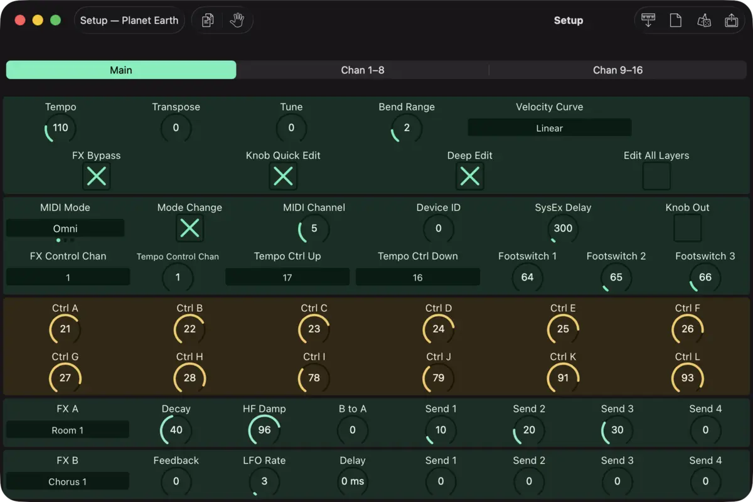
Task: Click the Footswitch 2 knob
Action: (x=616, y=277)
